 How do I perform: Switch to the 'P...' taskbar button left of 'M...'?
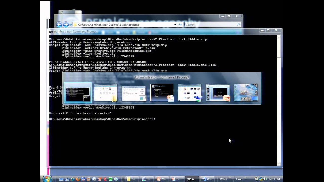(147, 179)
